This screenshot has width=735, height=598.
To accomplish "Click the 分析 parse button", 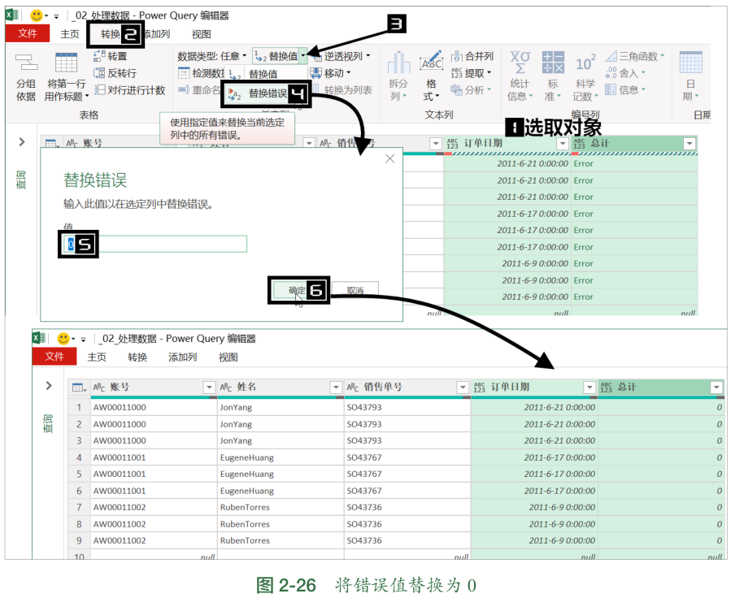I will click(x=471, y=90).
